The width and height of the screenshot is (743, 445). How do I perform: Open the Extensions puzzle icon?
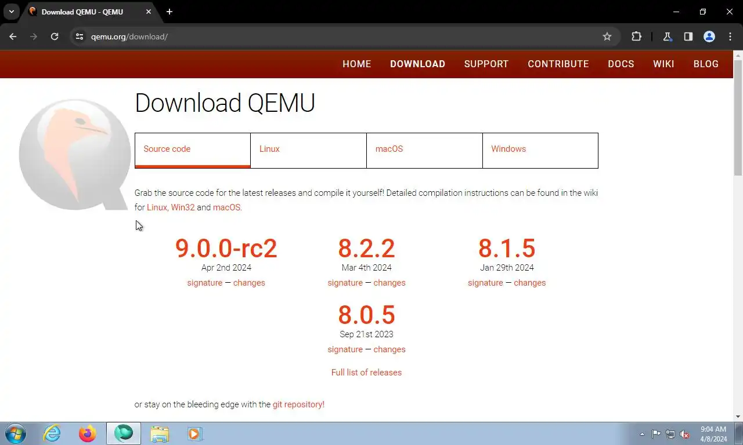(636, 37)
